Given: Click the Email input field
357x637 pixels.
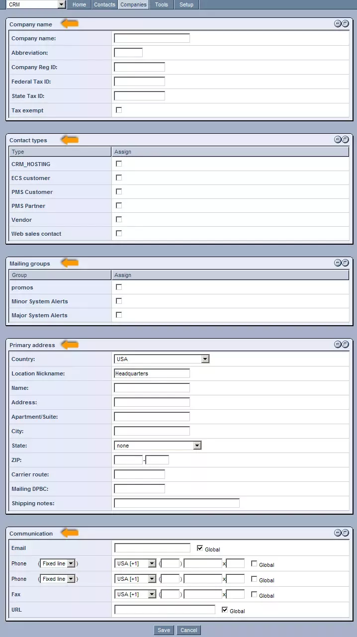Looking at the screenshot, I should tap(153, 548).
